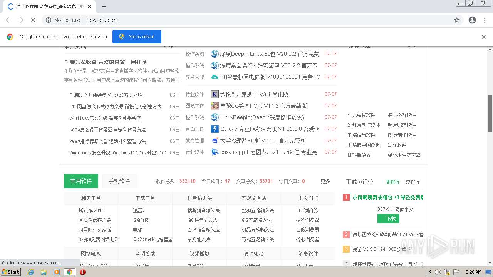Open the 深度Deepin Linux 32位 software icon
This screenshot has height=277, width=493.
[215, 54]
